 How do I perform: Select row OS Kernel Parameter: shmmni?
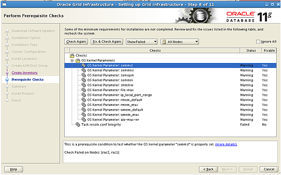(170, 85)
